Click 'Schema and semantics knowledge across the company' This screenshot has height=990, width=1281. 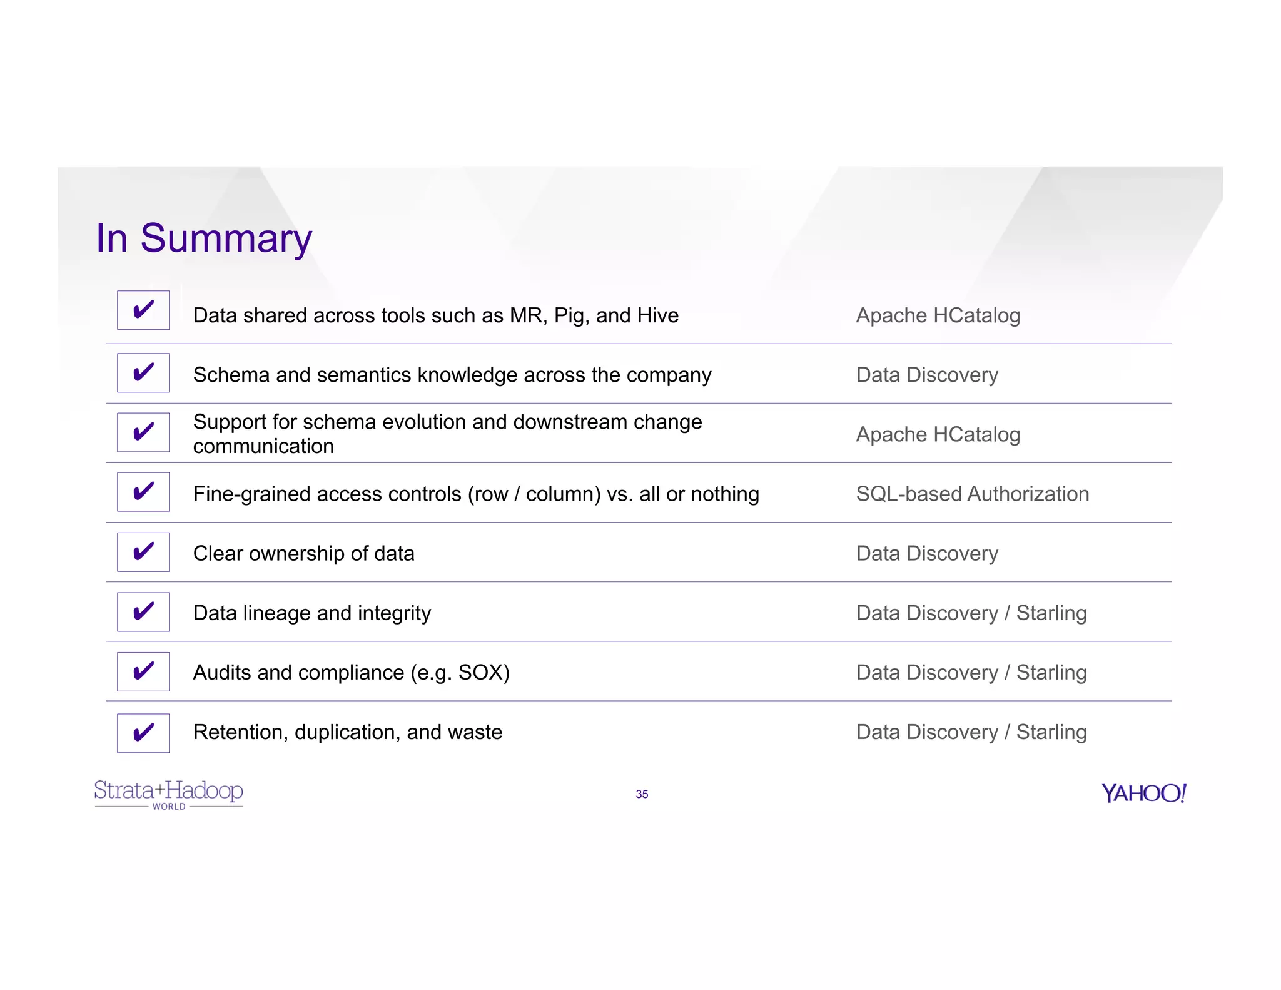click(x=452, y=375)
